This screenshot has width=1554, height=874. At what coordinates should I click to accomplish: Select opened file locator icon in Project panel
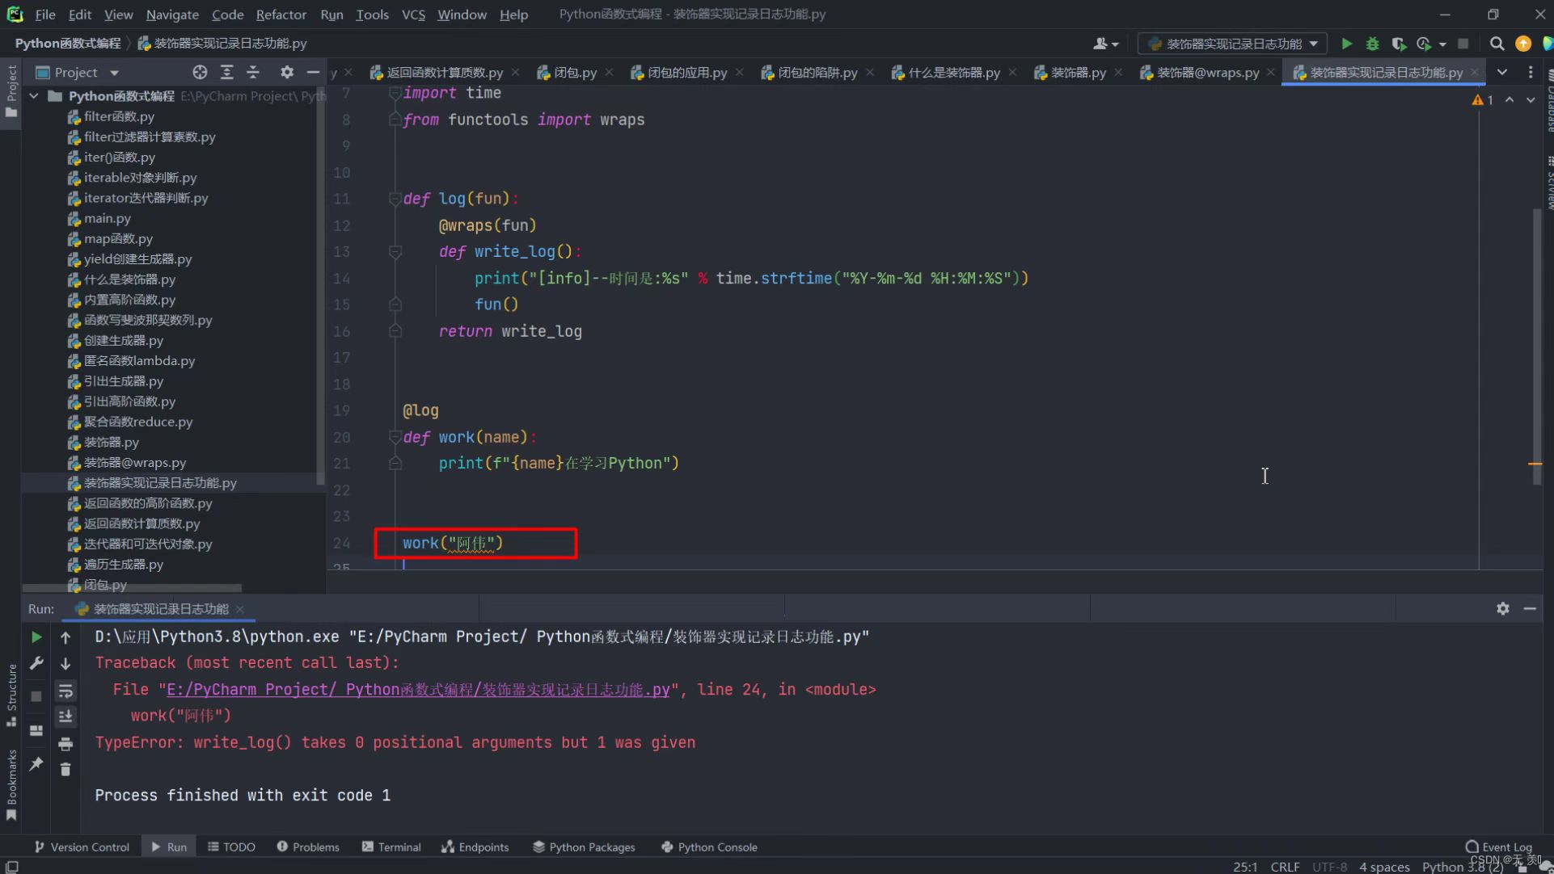(200, 72)
